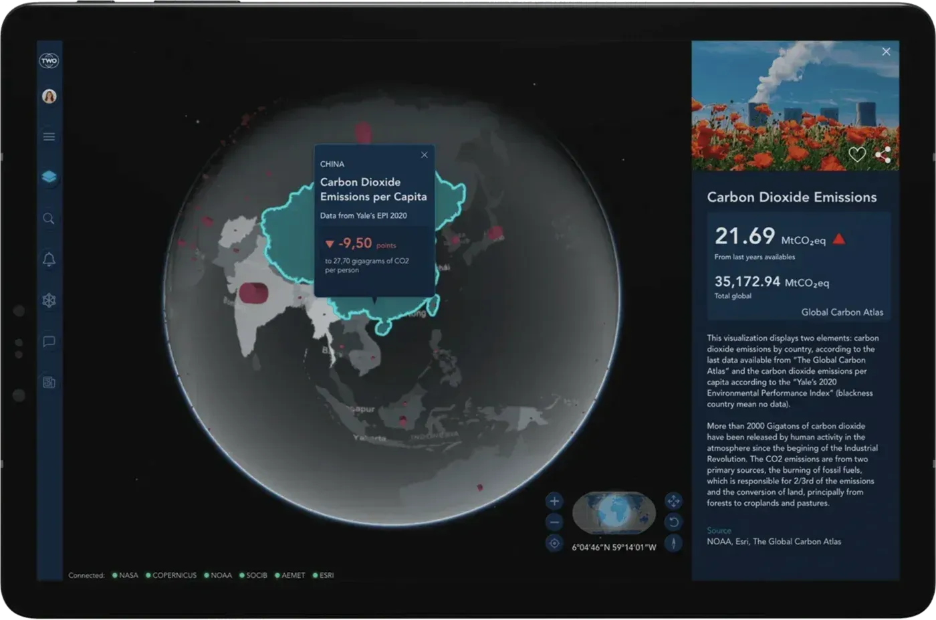The height and width of the screenshot is (620, 936).
Task: Reset the globe rotation with the circular arrow
Action: pos(673,522)
